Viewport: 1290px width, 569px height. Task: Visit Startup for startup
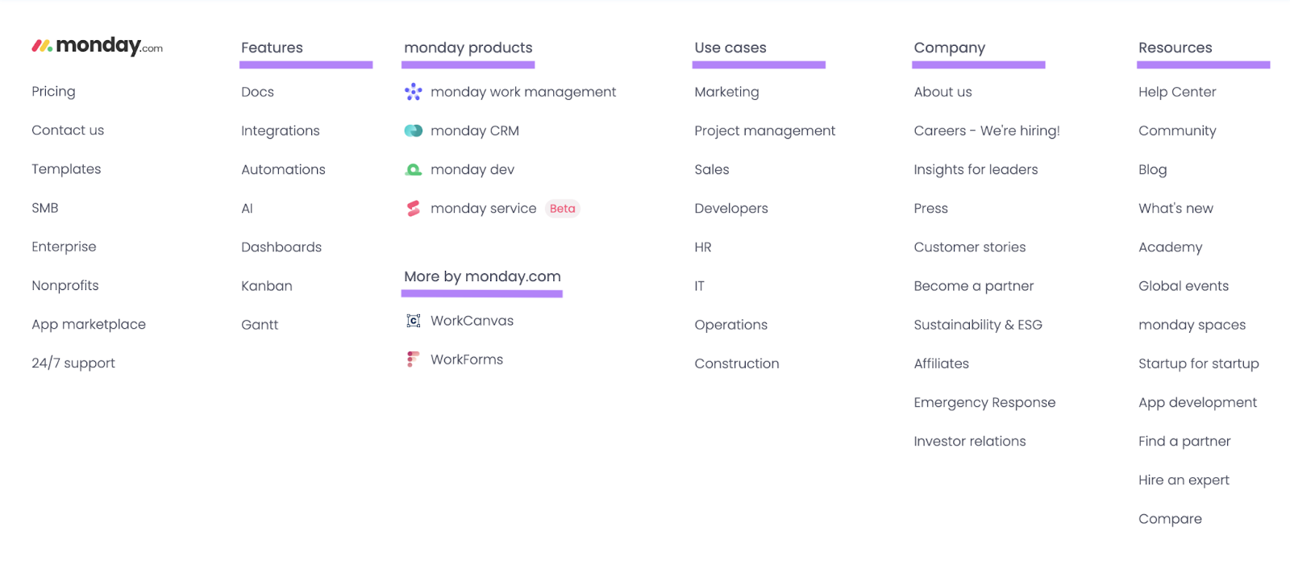click(x=1198, y=363)
